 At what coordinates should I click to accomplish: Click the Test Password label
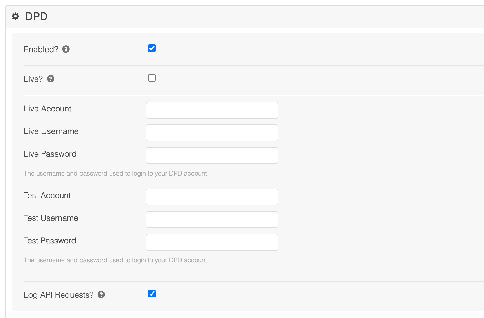[x=50, y=241]
